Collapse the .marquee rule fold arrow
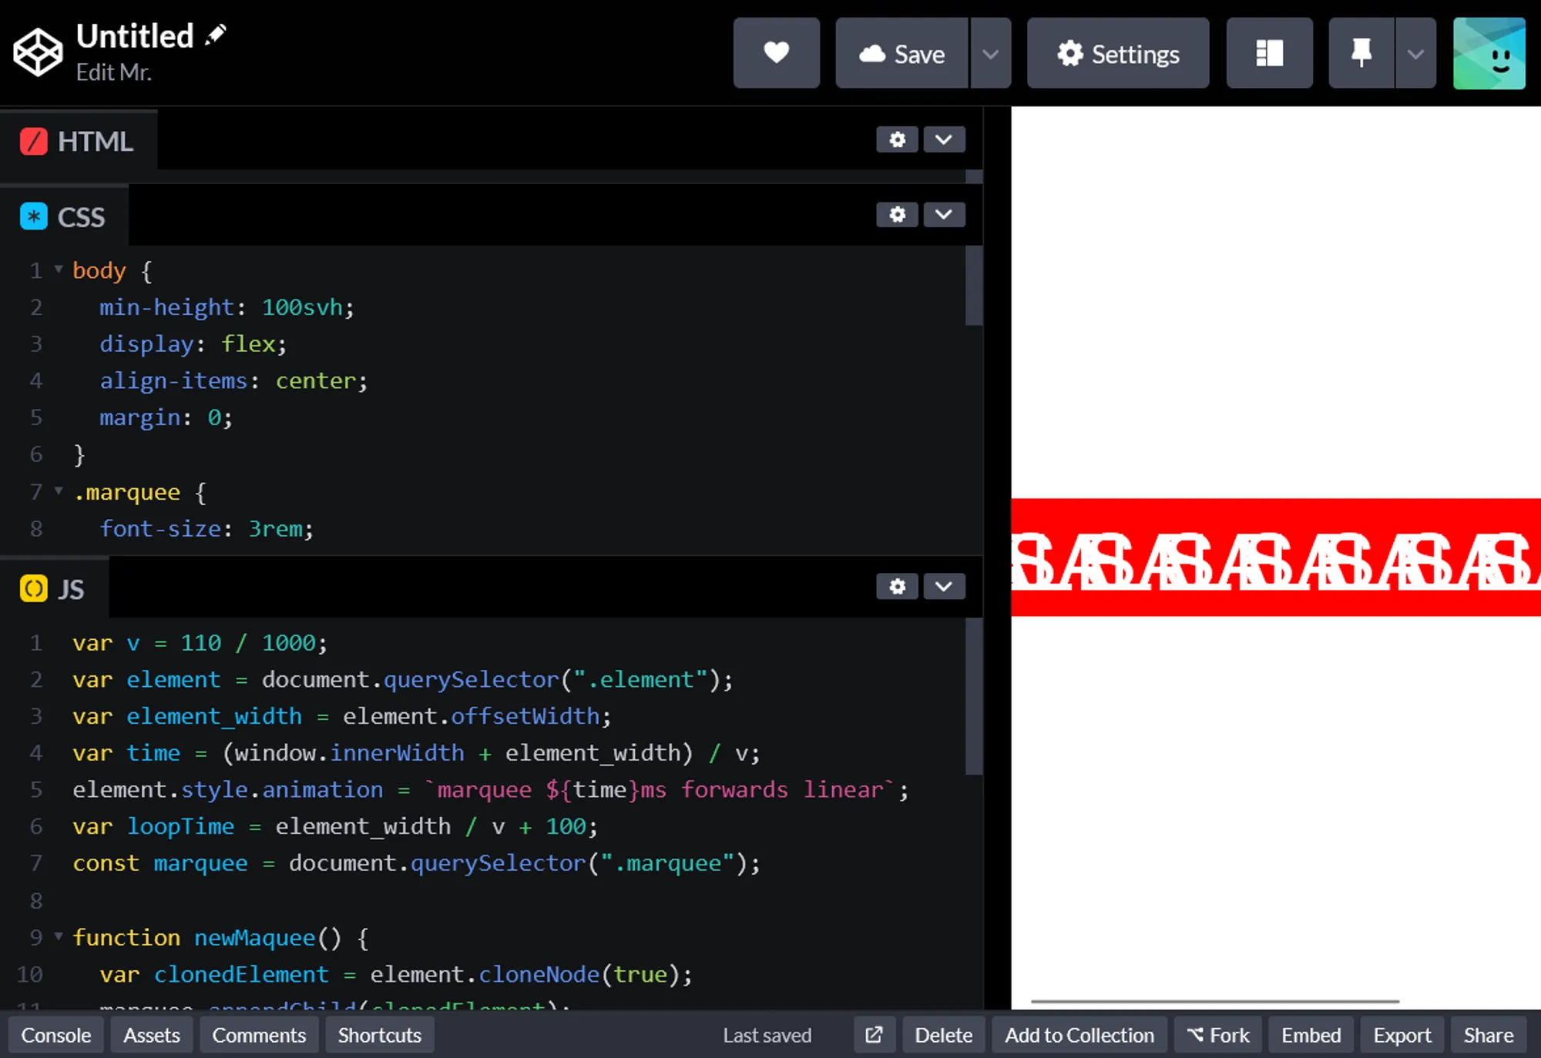Viewport: 1541px width, 1058px height. [x=59, y=490]
